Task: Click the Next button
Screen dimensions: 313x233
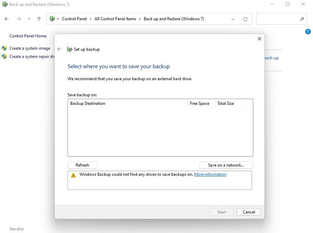Action: pos(222,212)
